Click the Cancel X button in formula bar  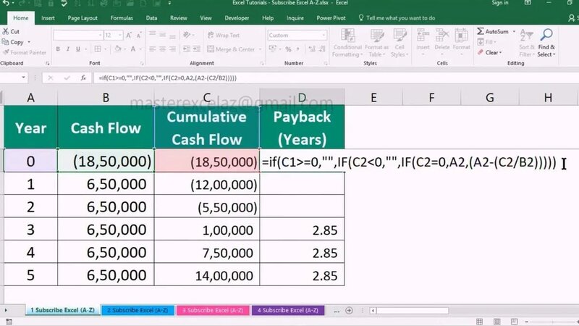click(x=51, y=78)
